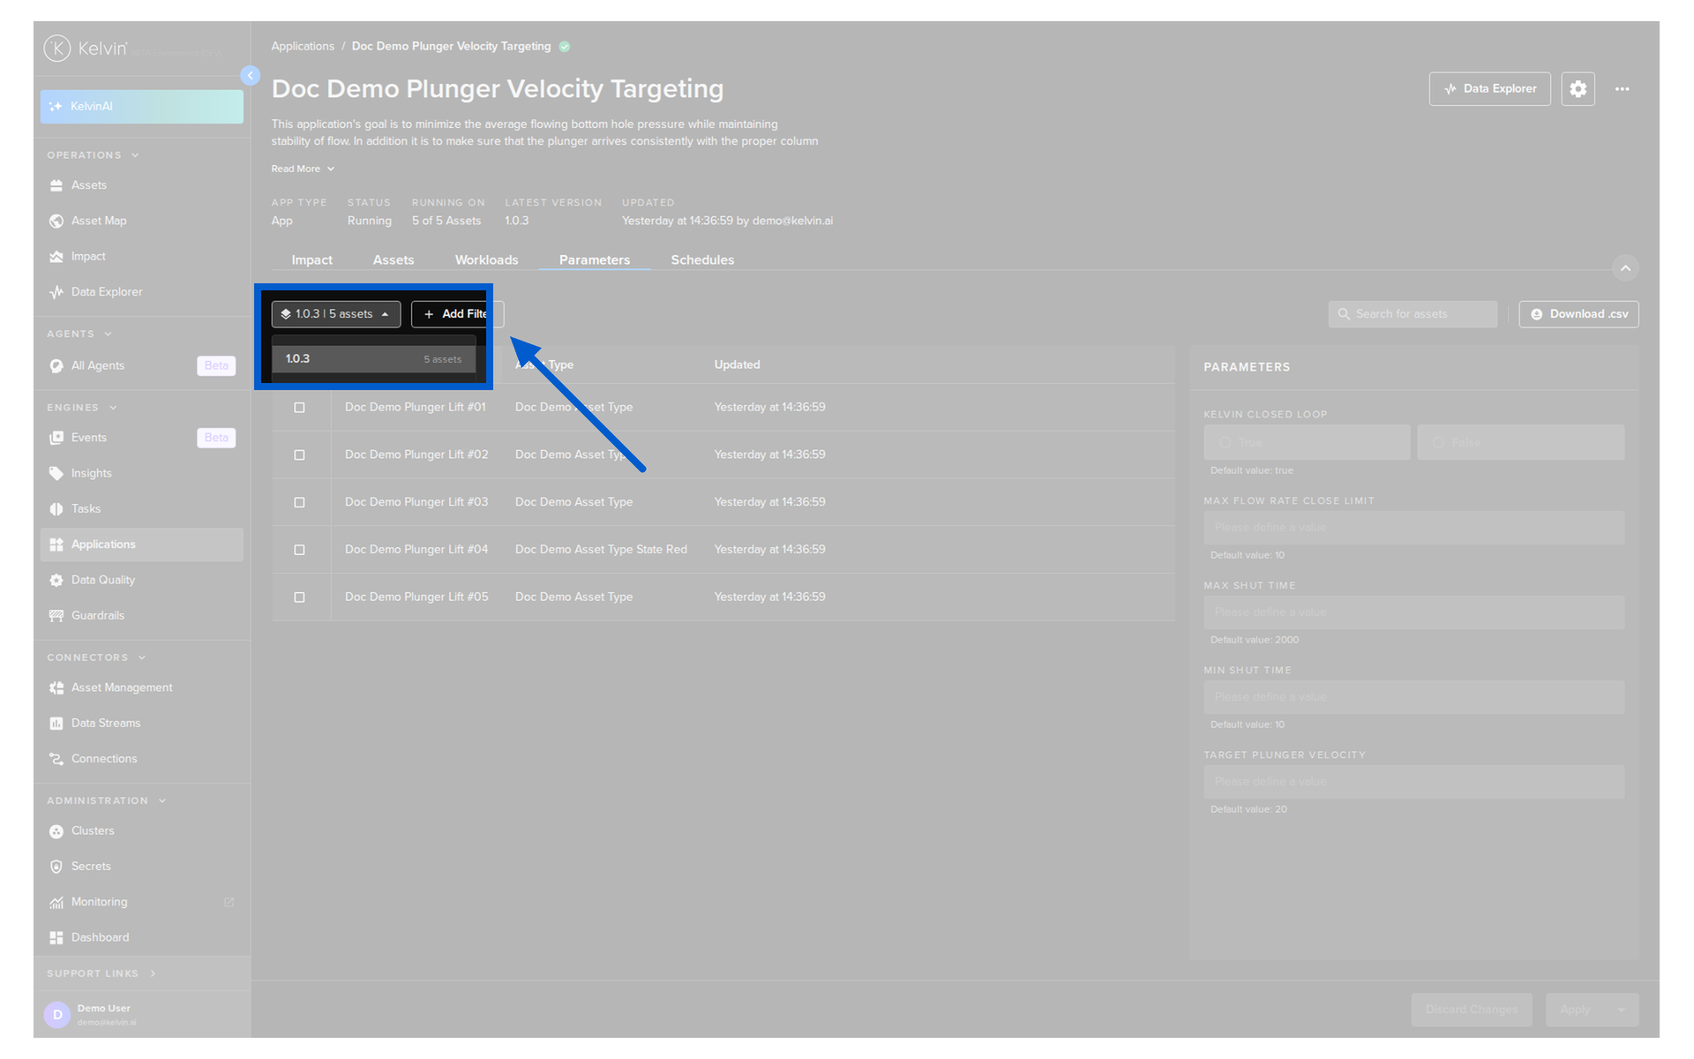Image resolution: width=1694 pixels, height=1059 pixels.
Task: Click the Asset Map globe icon
Action: coord(56,221)
